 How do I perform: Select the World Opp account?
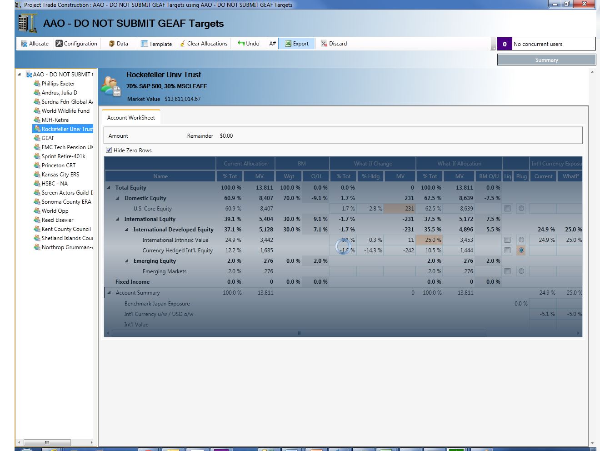click(55, 211)
